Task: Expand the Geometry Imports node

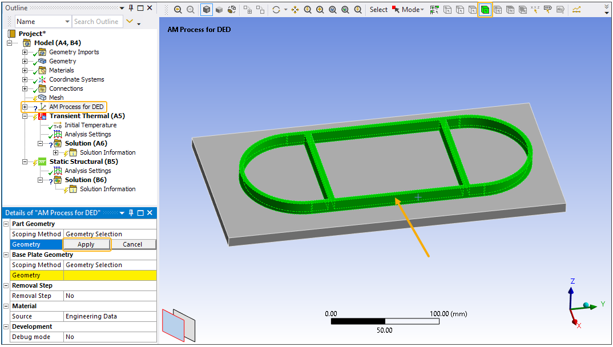Action: click(x=25, y=52)
